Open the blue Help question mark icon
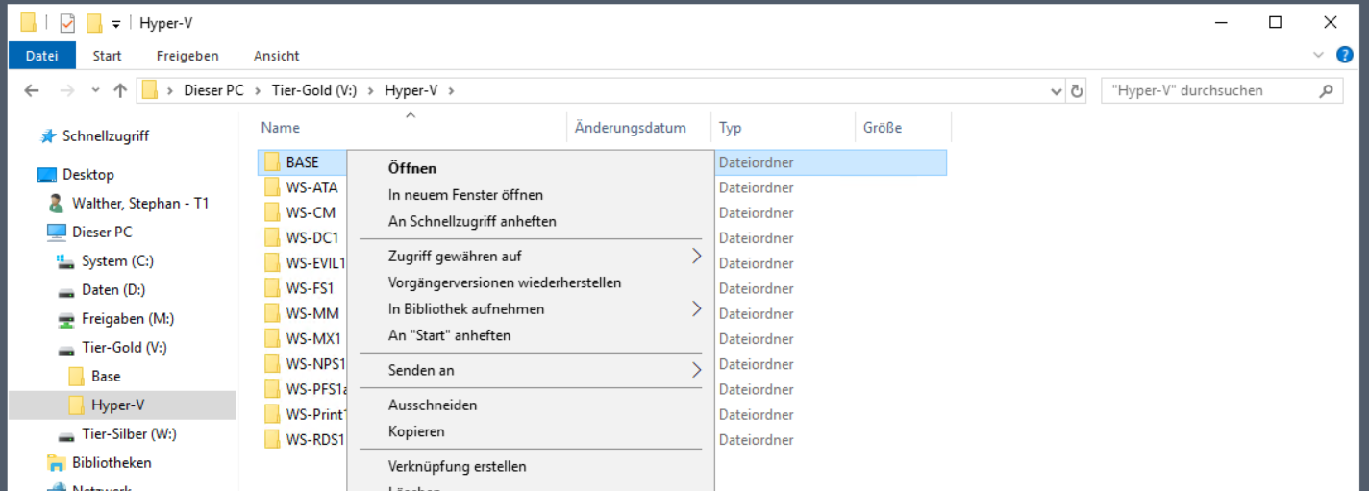Screen dimensions: 1369x491 pos(1344,55)
